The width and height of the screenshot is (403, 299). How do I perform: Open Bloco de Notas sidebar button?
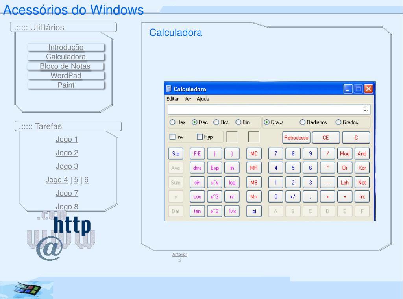click(65, 66)
